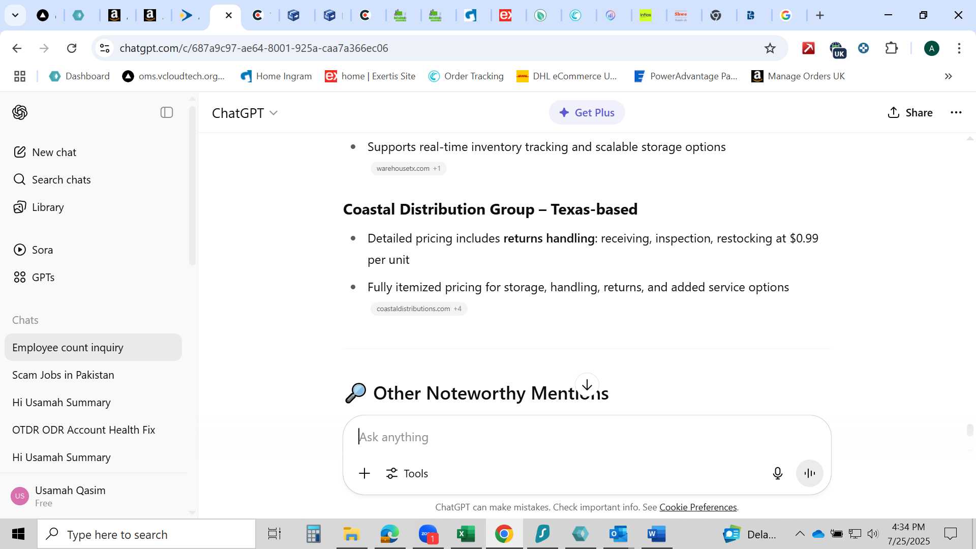
Task: Open a new browser tab
Action: pyautogui.click(x=819, y=15)
